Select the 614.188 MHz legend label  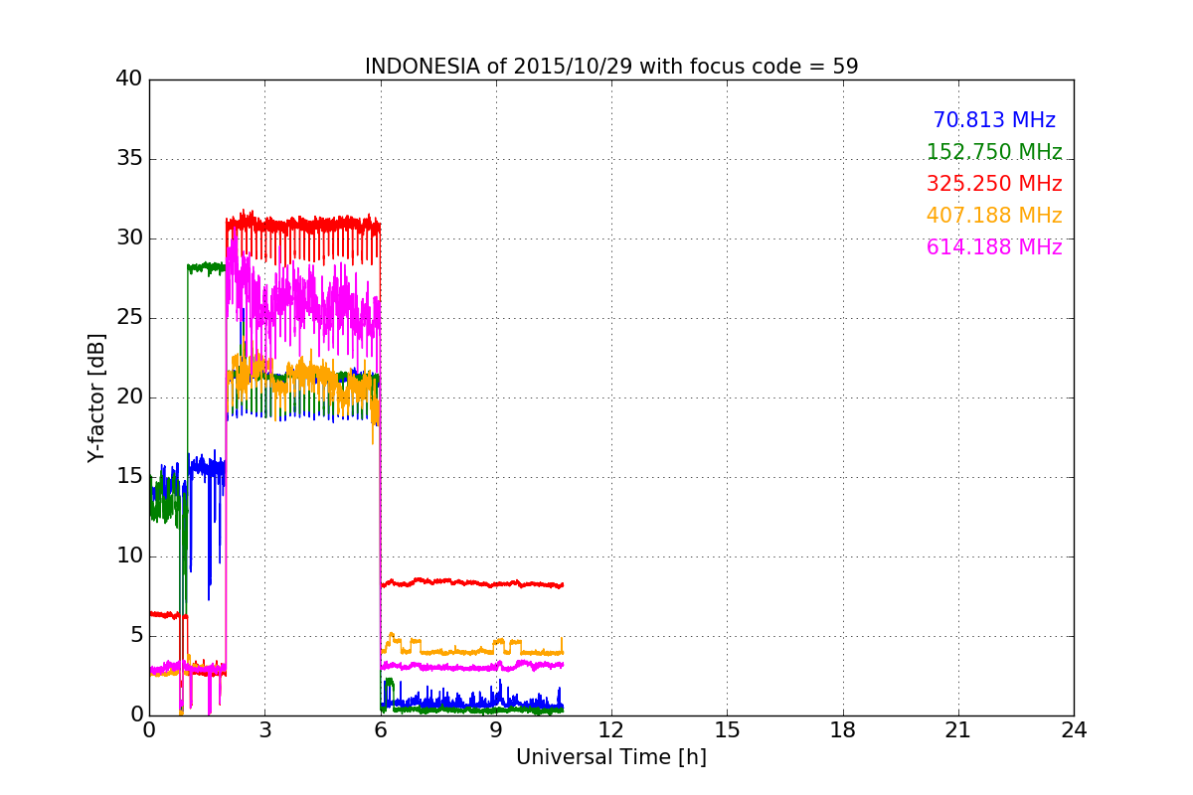click(x=994, y=247)
